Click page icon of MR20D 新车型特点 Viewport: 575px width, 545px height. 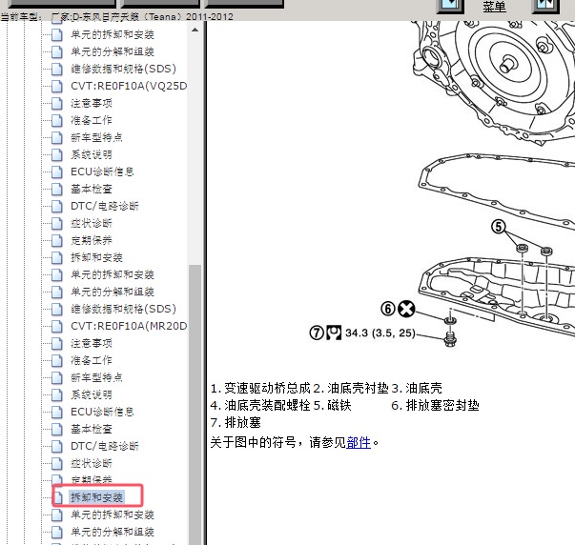coord(57,377)
